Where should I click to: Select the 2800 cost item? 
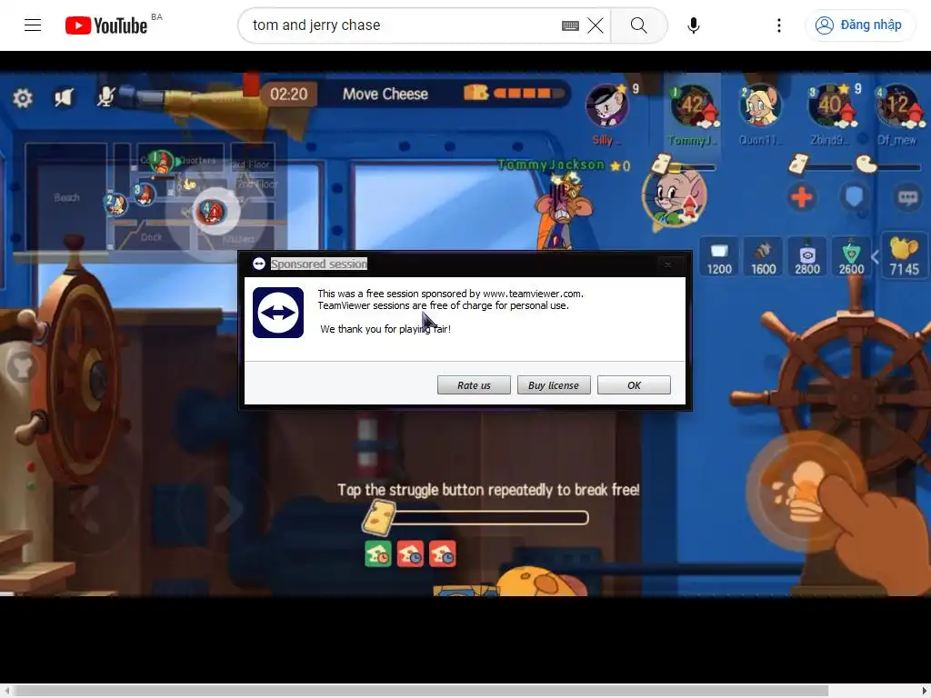[x=807, y=257]
